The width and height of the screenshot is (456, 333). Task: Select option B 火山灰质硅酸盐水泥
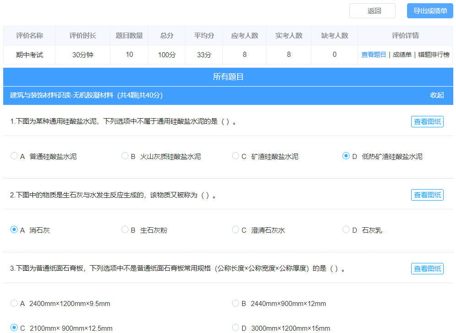125,156
